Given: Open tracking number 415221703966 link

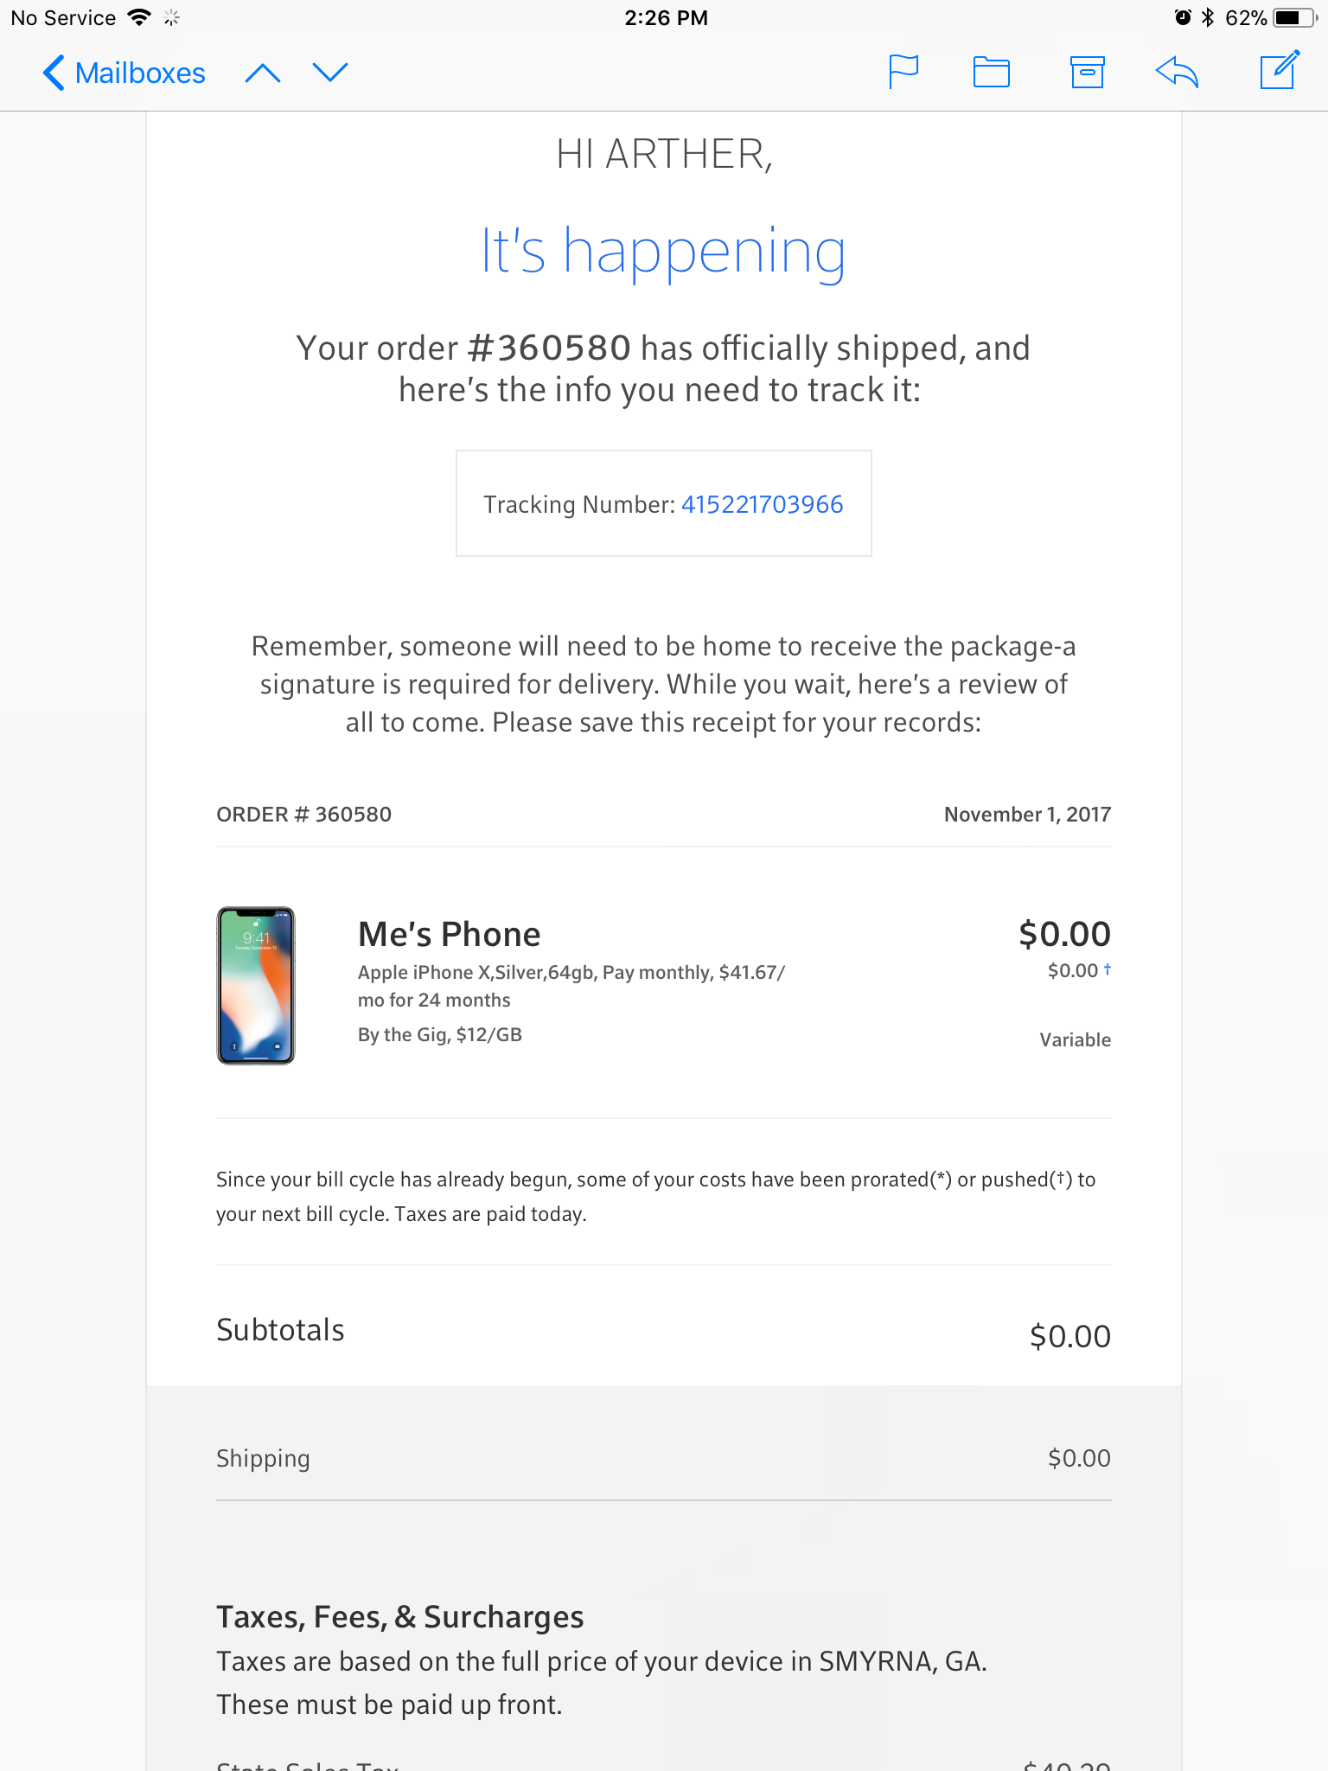Looking at the screenshot, I should (762, 504).
